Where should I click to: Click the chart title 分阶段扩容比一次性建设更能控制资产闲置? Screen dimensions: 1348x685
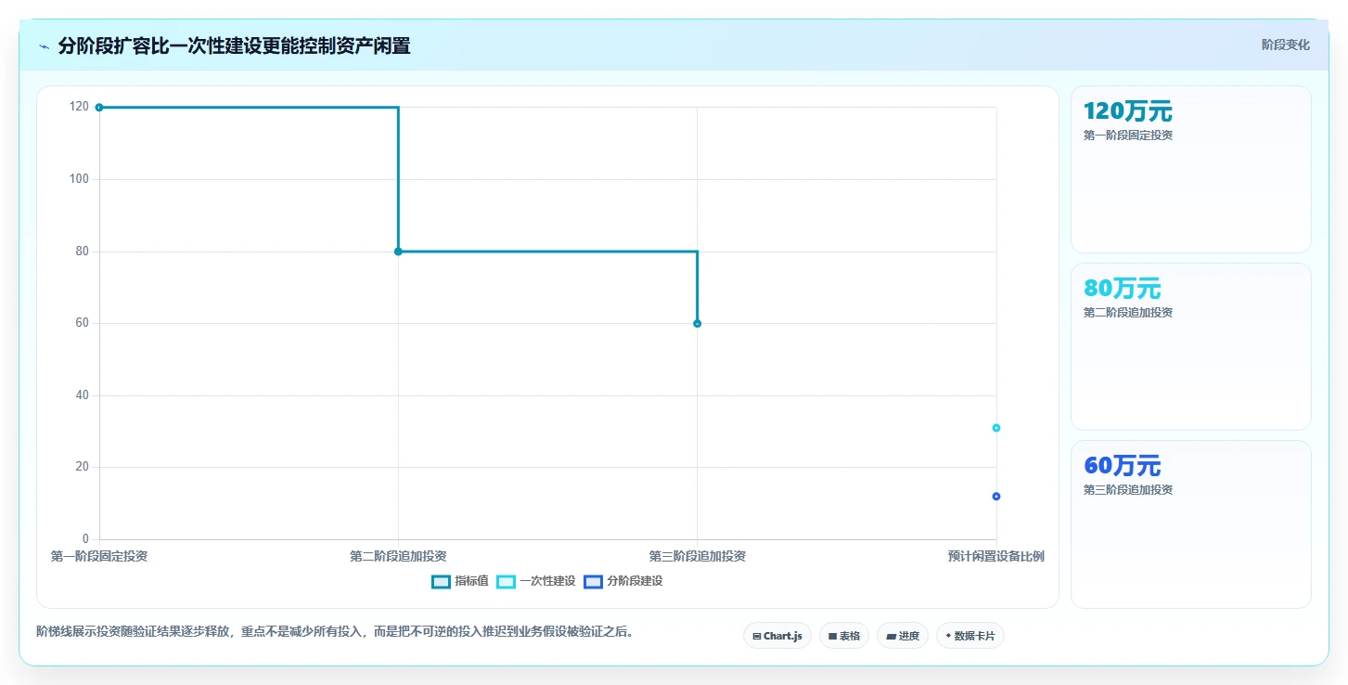(x=234, y=45)
